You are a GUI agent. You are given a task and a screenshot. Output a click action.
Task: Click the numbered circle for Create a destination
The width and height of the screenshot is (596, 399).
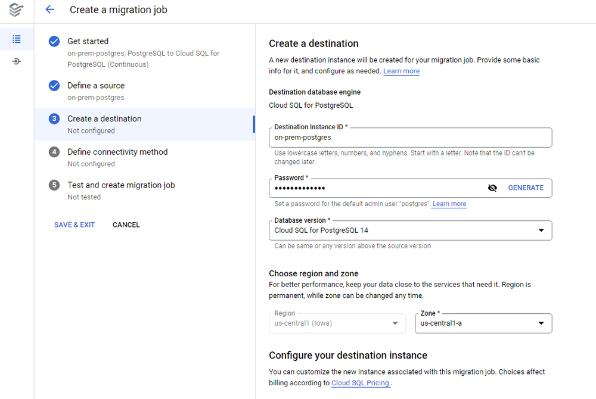[54, 119]
